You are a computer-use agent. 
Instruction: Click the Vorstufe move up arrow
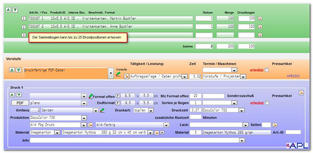click(x=12, y=70)
